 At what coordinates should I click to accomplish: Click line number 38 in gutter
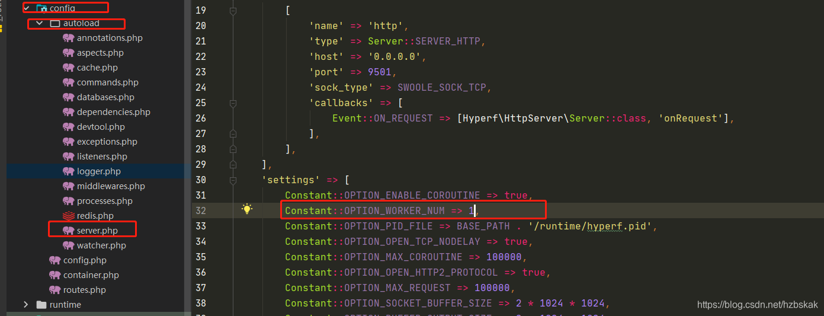(x=200, y=303)
